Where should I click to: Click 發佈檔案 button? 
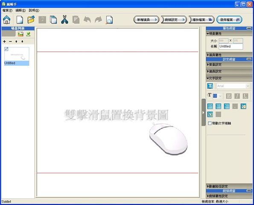[229, 20]
